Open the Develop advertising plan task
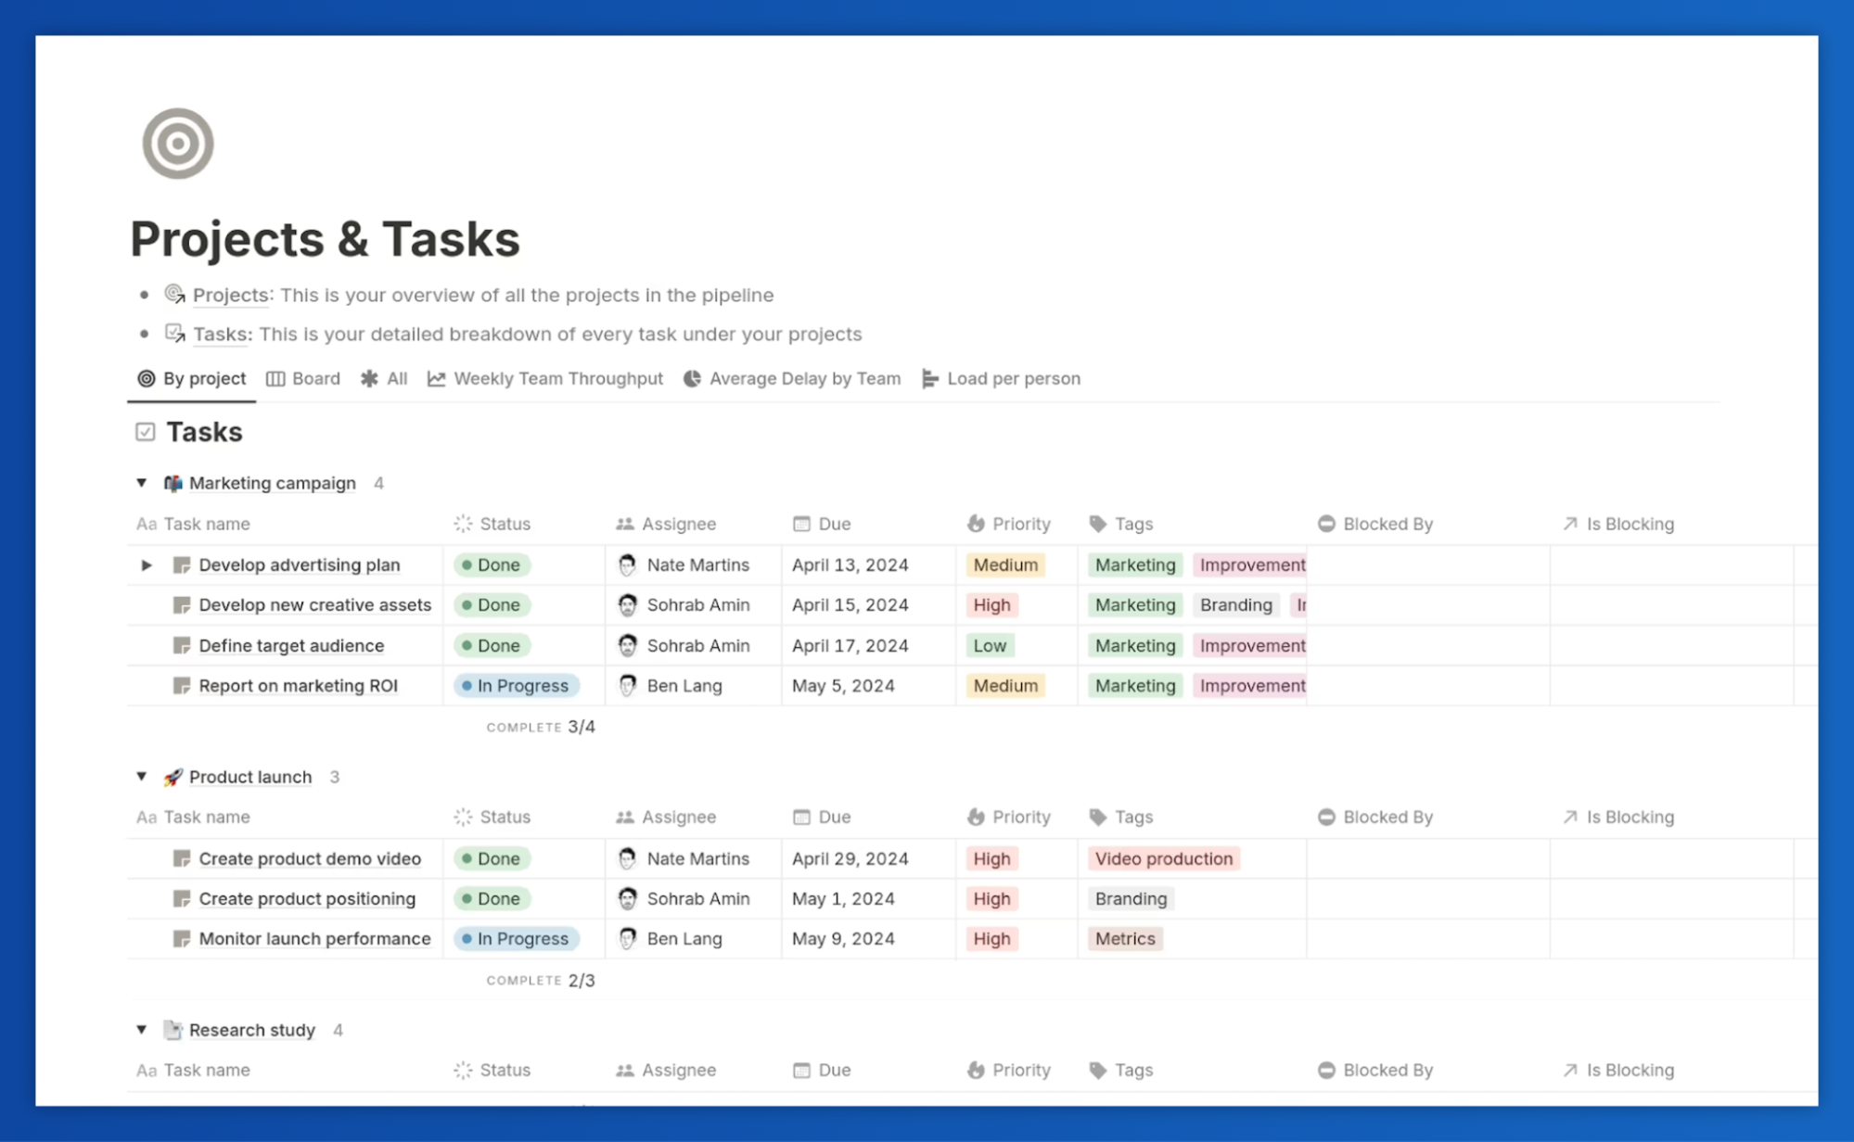Image resolution: width=1854 pixels, height=1142 pixels. [300, 565]
